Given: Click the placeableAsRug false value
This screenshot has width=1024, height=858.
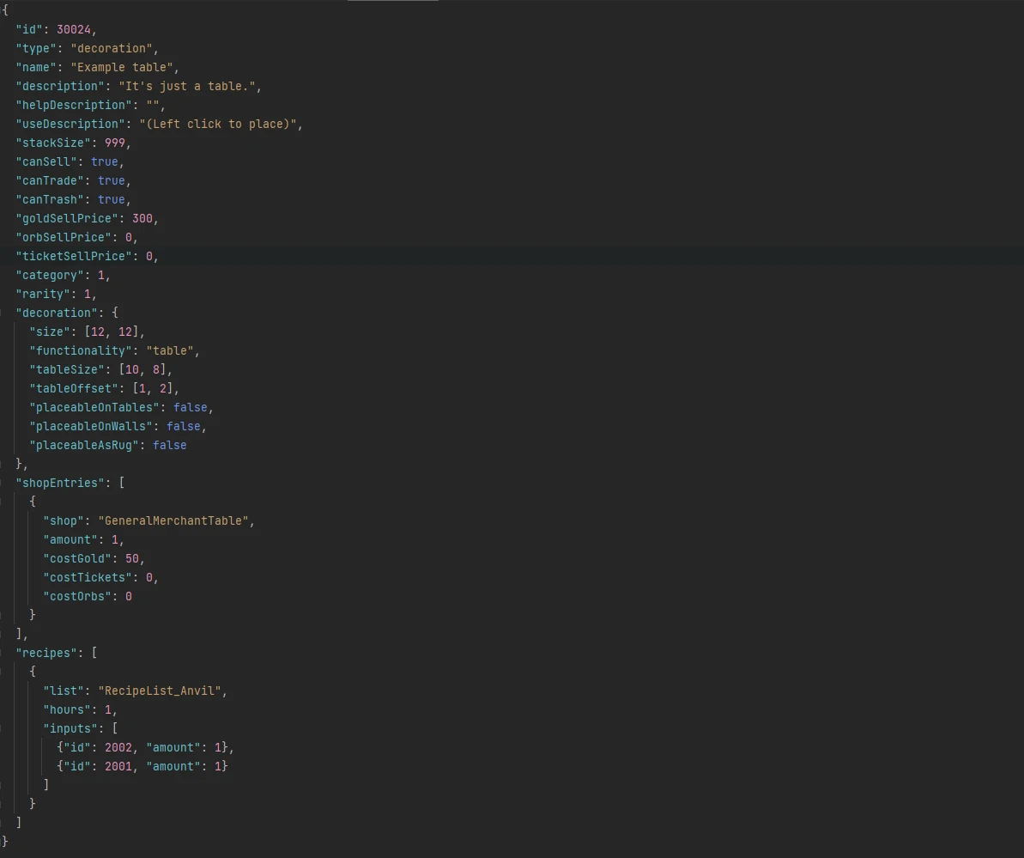Looking at the screenshot, I should coord(170,445).
